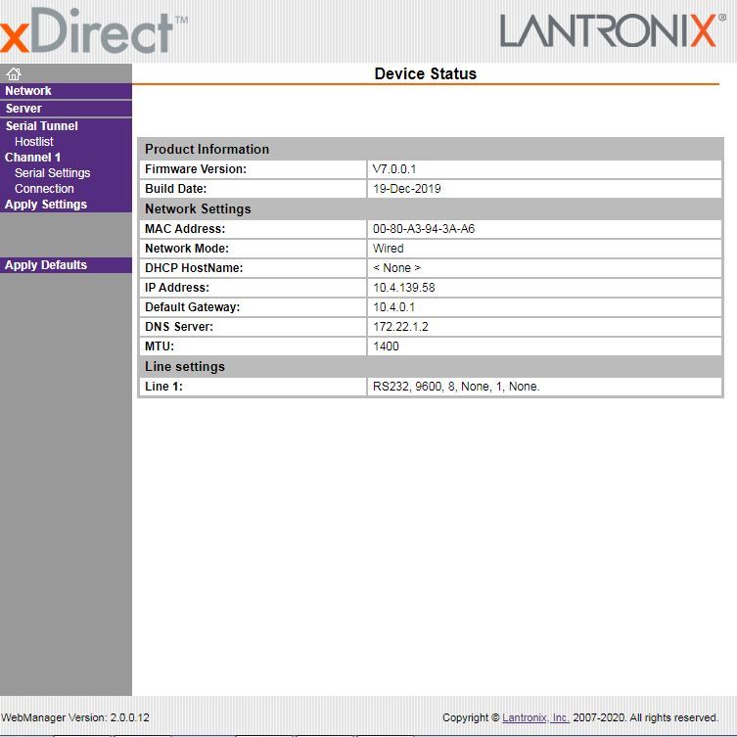
Task: Click the Default Gateway label
Action: [x=192, y=307]
